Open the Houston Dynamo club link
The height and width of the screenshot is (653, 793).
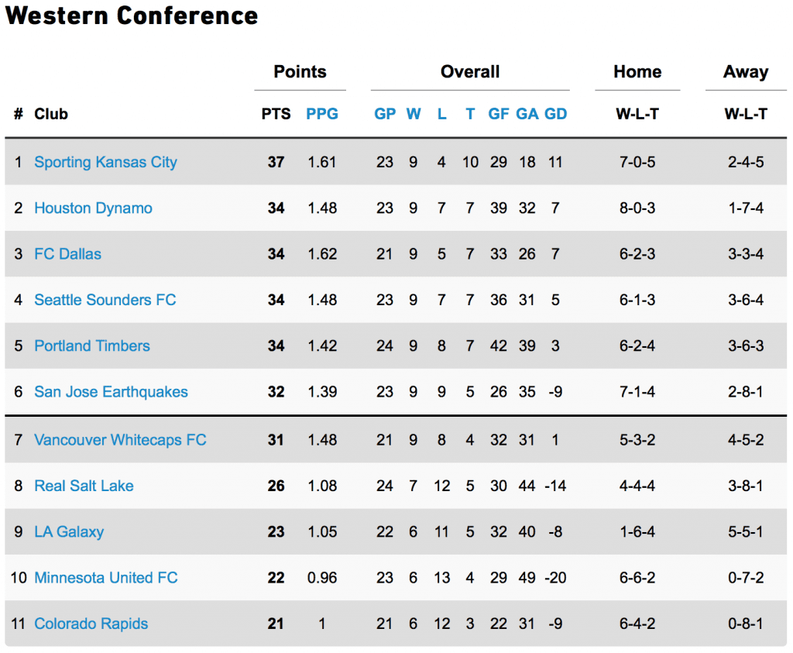click(x=93, y=208)
